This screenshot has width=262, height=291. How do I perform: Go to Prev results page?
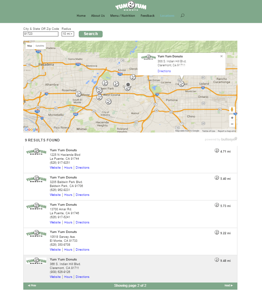(x=32, y=286)
